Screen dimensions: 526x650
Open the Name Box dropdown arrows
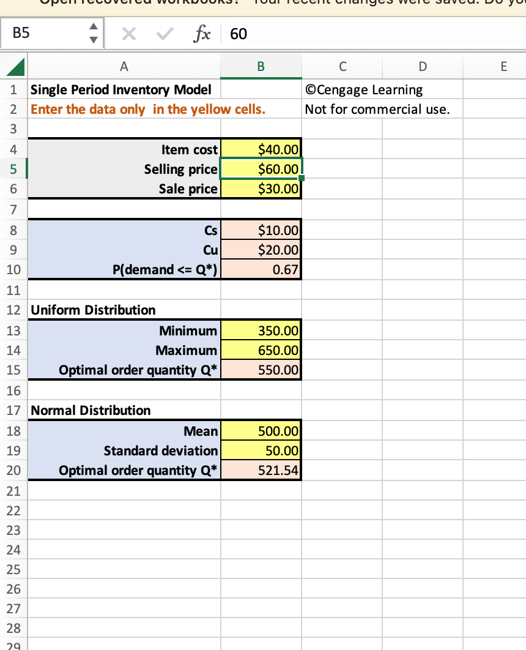click(x=94, y=33)
